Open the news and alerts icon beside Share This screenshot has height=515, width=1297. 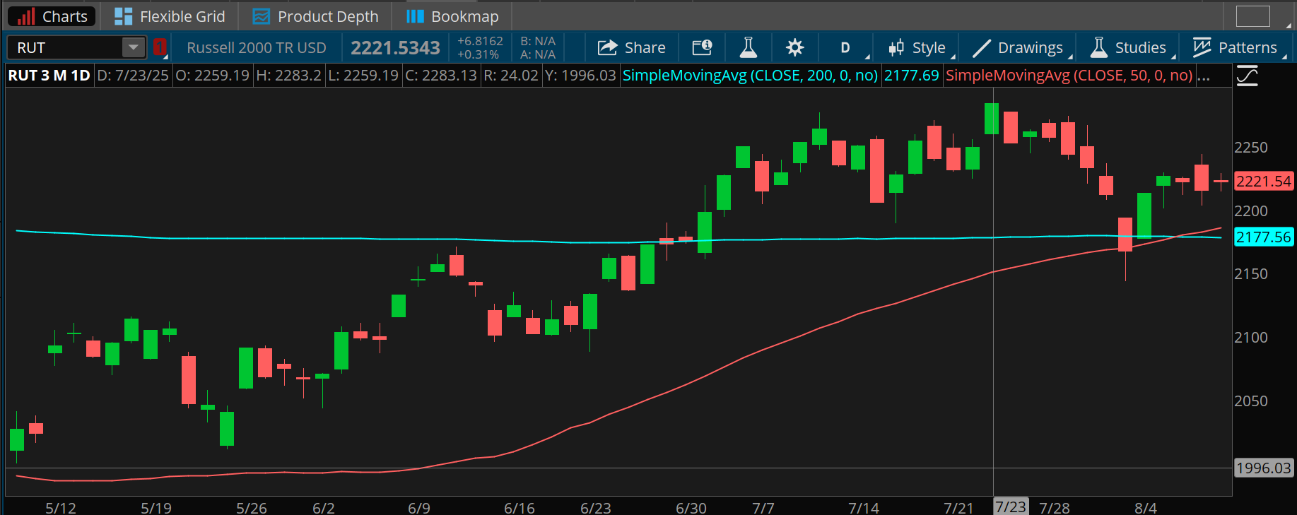(702, 47)
